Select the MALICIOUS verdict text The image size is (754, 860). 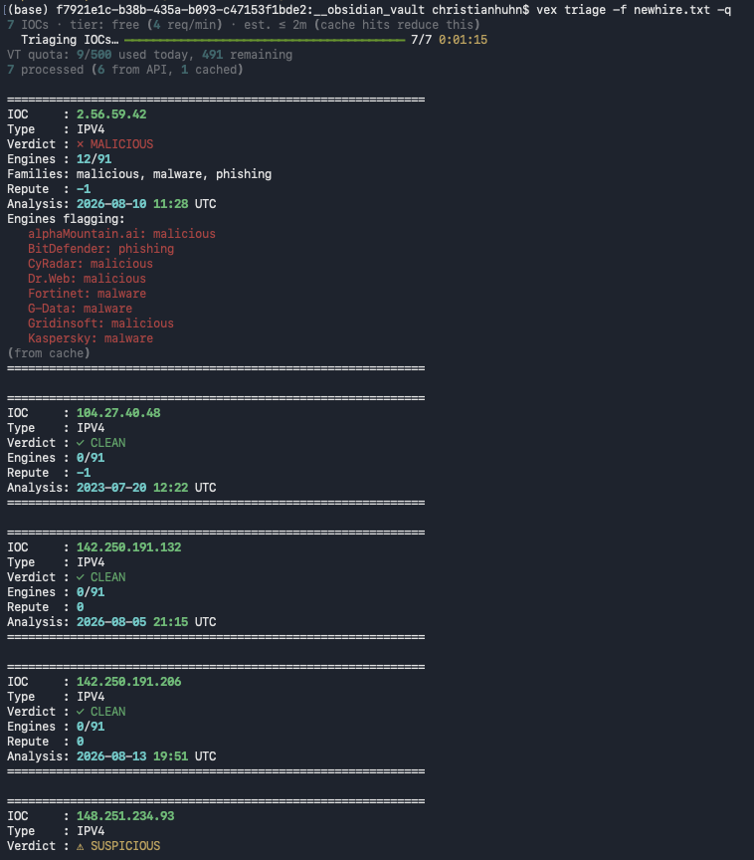pos(121,144)
